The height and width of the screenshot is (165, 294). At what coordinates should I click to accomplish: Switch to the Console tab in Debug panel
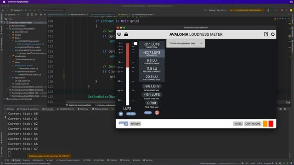tap(48, 109)
